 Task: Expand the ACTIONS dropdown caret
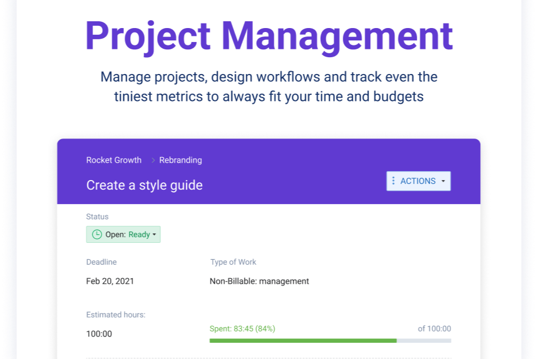443,181
